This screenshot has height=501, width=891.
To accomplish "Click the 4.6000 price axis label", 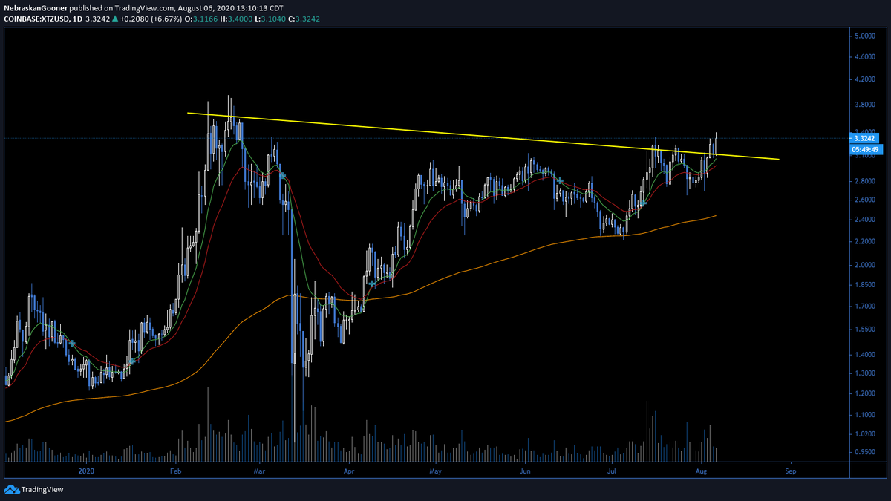I will pos(864,56).
